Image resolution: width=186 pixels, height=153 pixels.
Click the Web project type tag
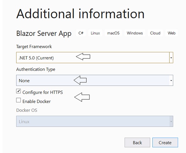(x=171, y=33)
